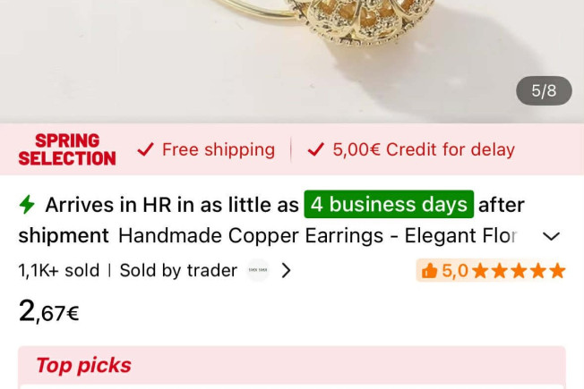Click the 5,0 rating score
The width and height of the screenshot is (584, 389).
coord(455,270)
